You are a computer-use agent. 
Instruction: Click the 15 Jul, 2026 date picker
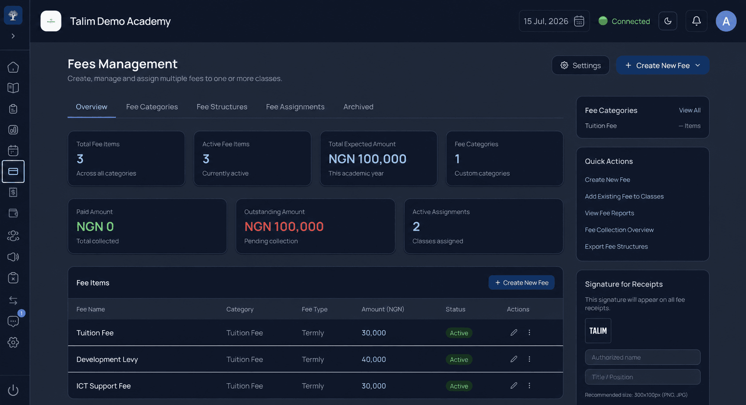pyautogui.click(x=554, y=21)
